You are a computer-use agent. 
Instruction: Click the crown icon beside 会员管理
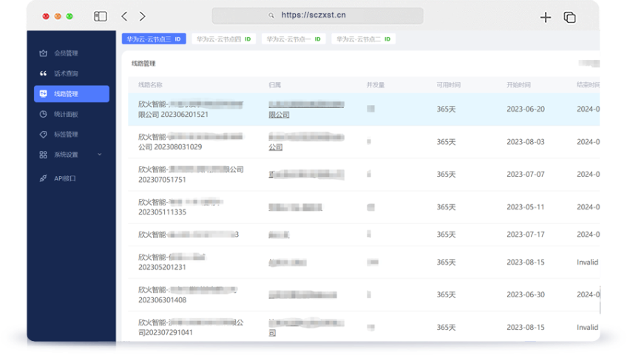pos(43,53)
